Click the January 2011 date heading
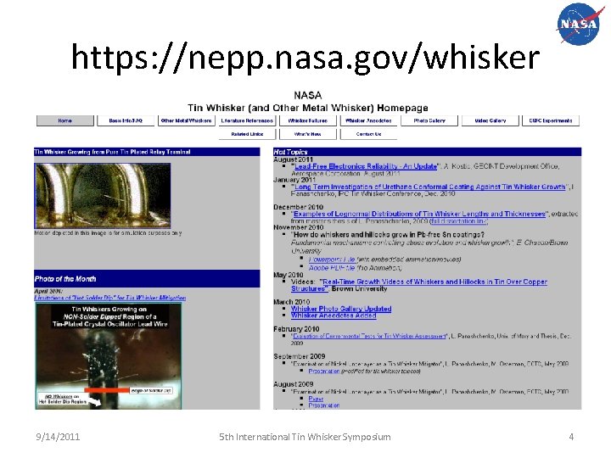 point(294,180)
